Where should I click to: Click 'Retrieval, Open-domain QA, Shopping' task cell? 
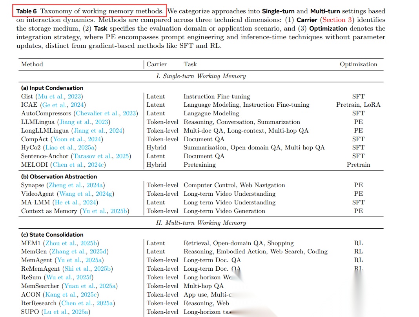coord(239,243)
